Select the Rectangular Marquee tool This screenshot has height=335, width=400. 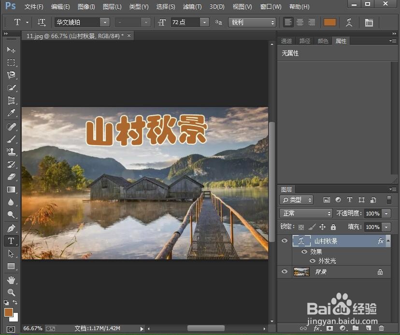coord(11,62)
